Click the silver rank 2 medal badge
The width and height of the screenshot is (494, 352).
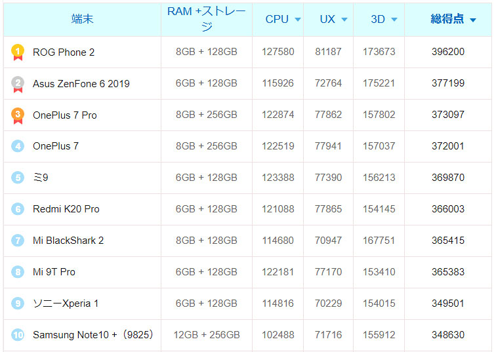pos(18,84)
